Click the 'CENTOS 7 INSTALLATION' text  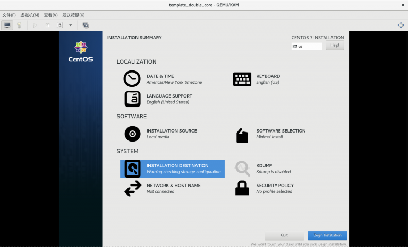click(x=318, y=38)
